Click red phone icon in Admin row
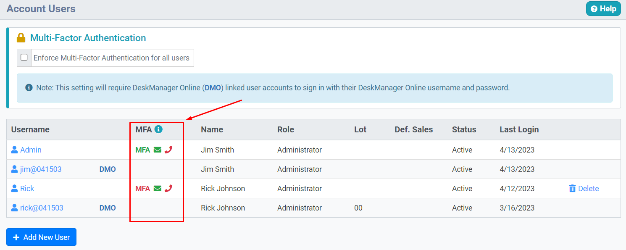Viewport: 626px width, 250px height. point(168,150)
